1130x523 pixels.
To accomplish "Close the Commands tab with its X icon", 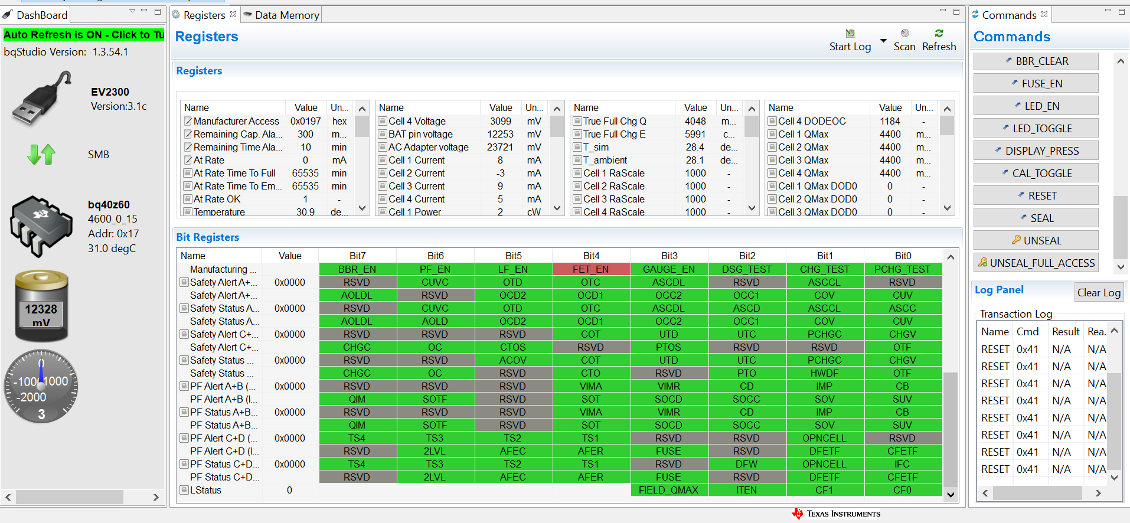I will (1044, 14).
